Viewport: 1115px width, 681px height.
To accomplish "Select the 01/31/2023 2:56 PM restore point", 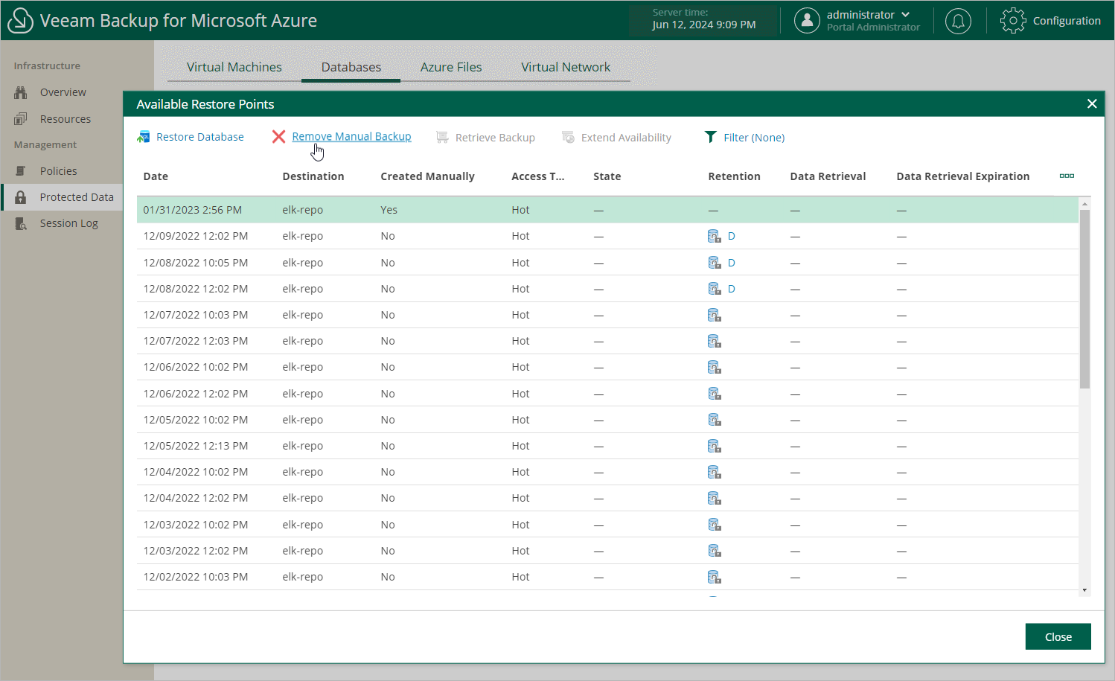I will click(607, 210).
